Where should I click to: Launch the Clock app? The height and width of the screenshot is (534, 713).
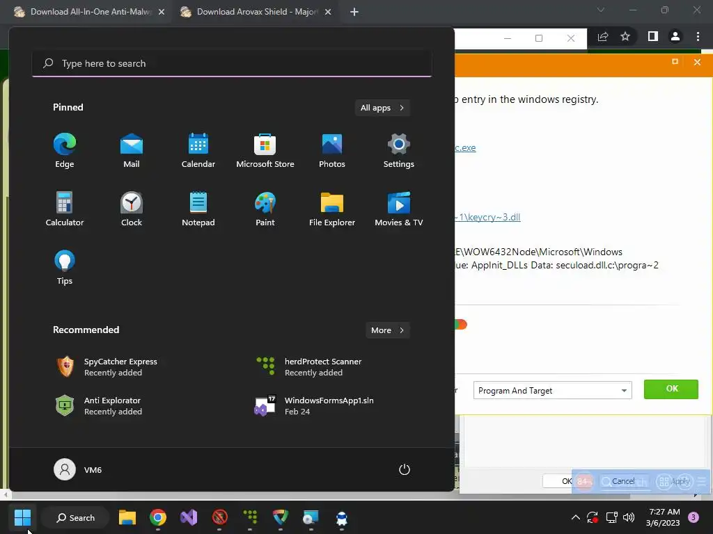[132, 209]
